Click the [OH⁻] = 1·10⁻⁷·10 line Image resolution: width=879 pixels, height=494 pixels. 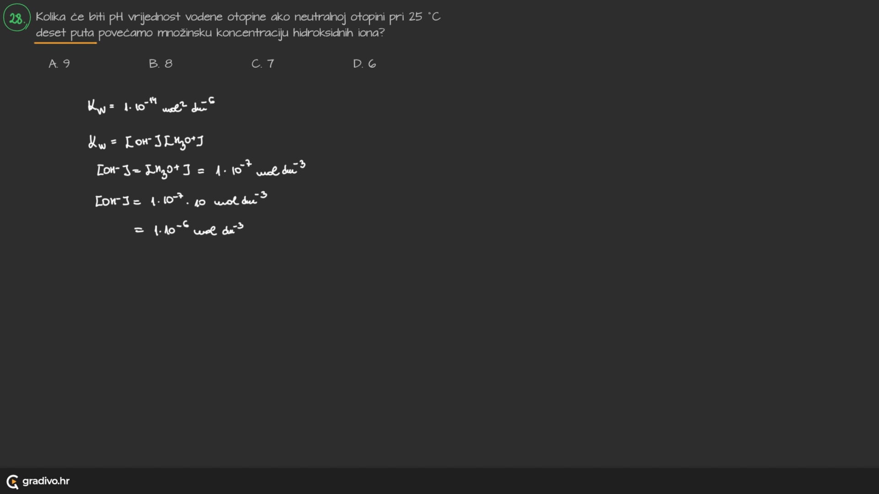tap(181, 200)
